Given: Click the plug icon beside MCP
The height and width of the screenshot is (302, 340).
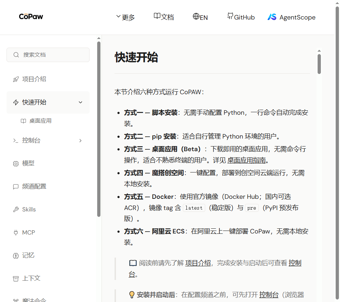Looking at the screenshot, I should pyautogui.click(x=16, y=233).
